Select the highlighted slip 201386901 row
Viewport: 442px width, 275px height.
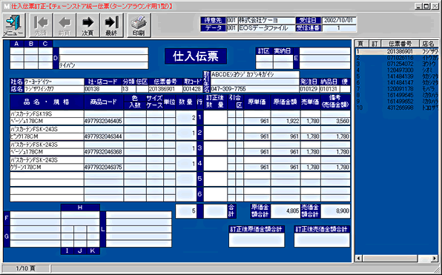coord(397,52)
